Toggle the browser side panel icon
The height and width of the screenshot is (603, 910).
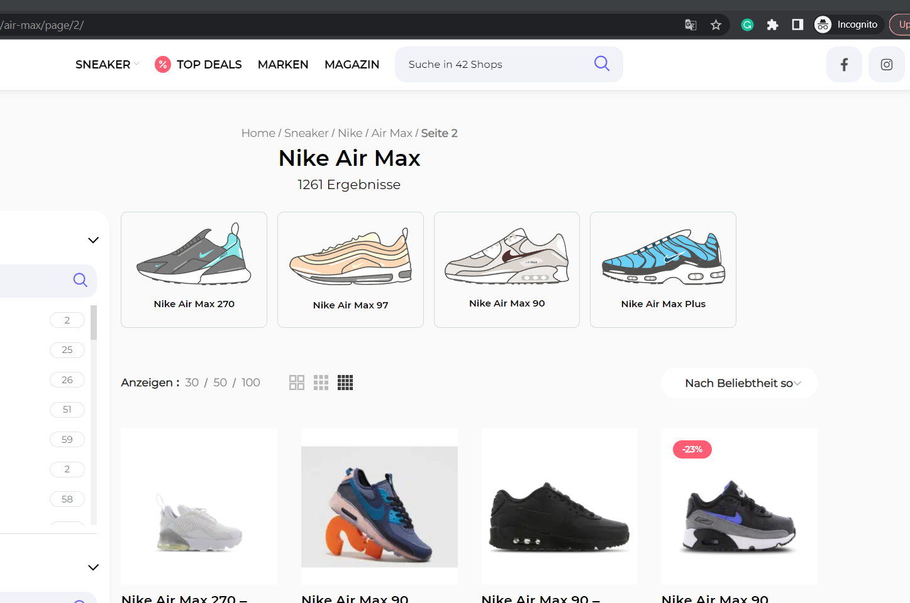point(797,24)
